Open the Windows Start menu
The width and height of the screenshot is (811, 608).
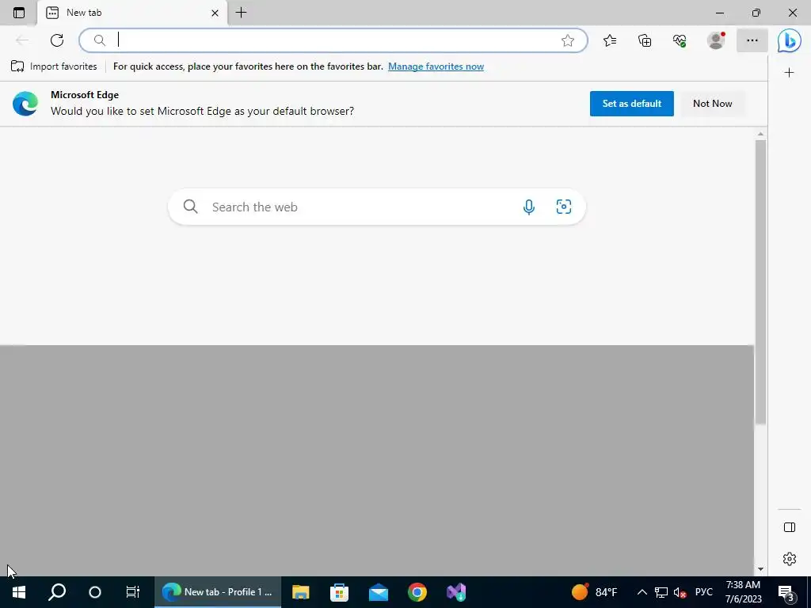tap(19, 592)
